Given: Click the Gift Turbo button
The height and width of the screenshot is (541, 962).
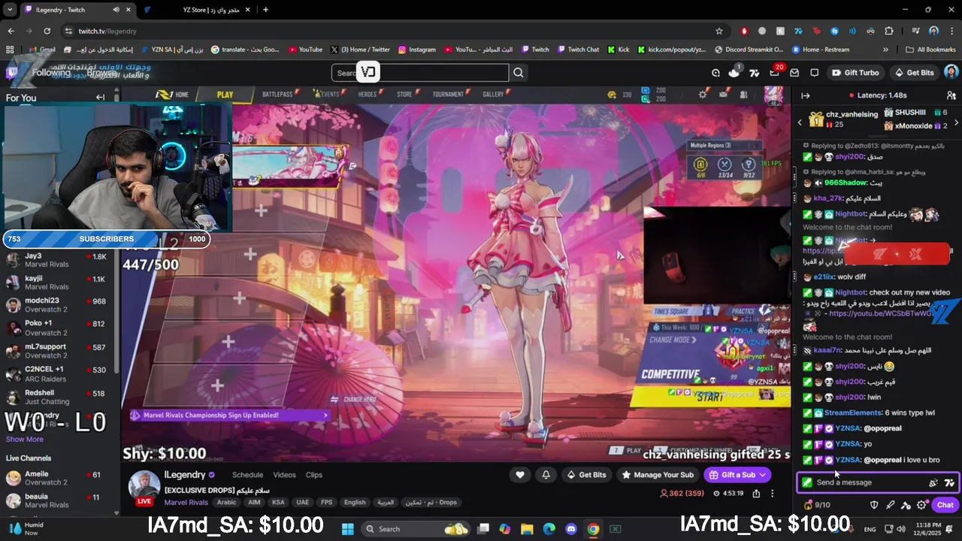Looking at the screenshot, I should pos(855,73).
